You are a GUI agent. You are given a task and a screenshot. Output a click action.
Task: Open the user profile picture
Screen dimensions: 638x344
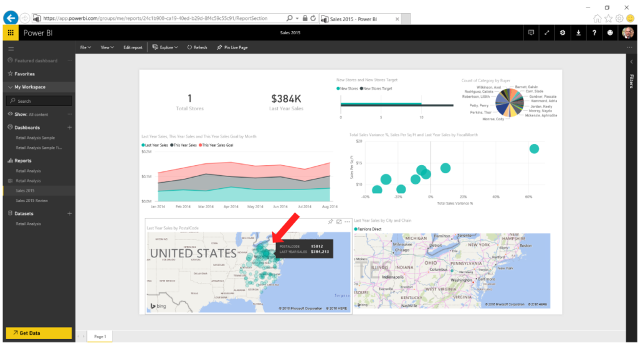coord(627,33)
